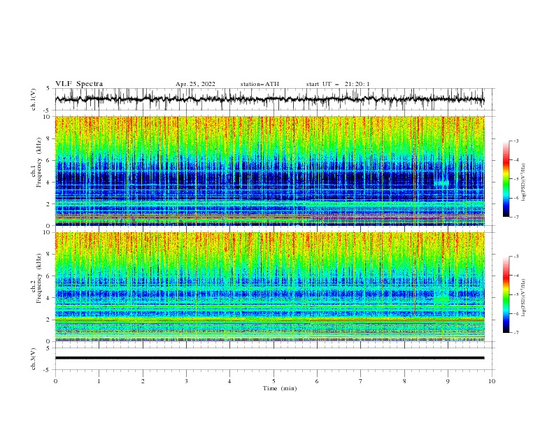Click the lower colorbar's log(PSD) label

coord(524,298)
